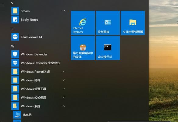Jump via the W letter header
The width and height of the screenshot is (178, 122).
click(13, 46)
